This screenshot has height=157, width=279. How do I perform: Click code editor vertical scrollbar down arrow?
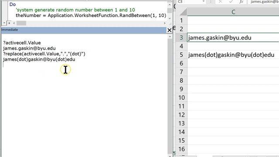point(170,18)
